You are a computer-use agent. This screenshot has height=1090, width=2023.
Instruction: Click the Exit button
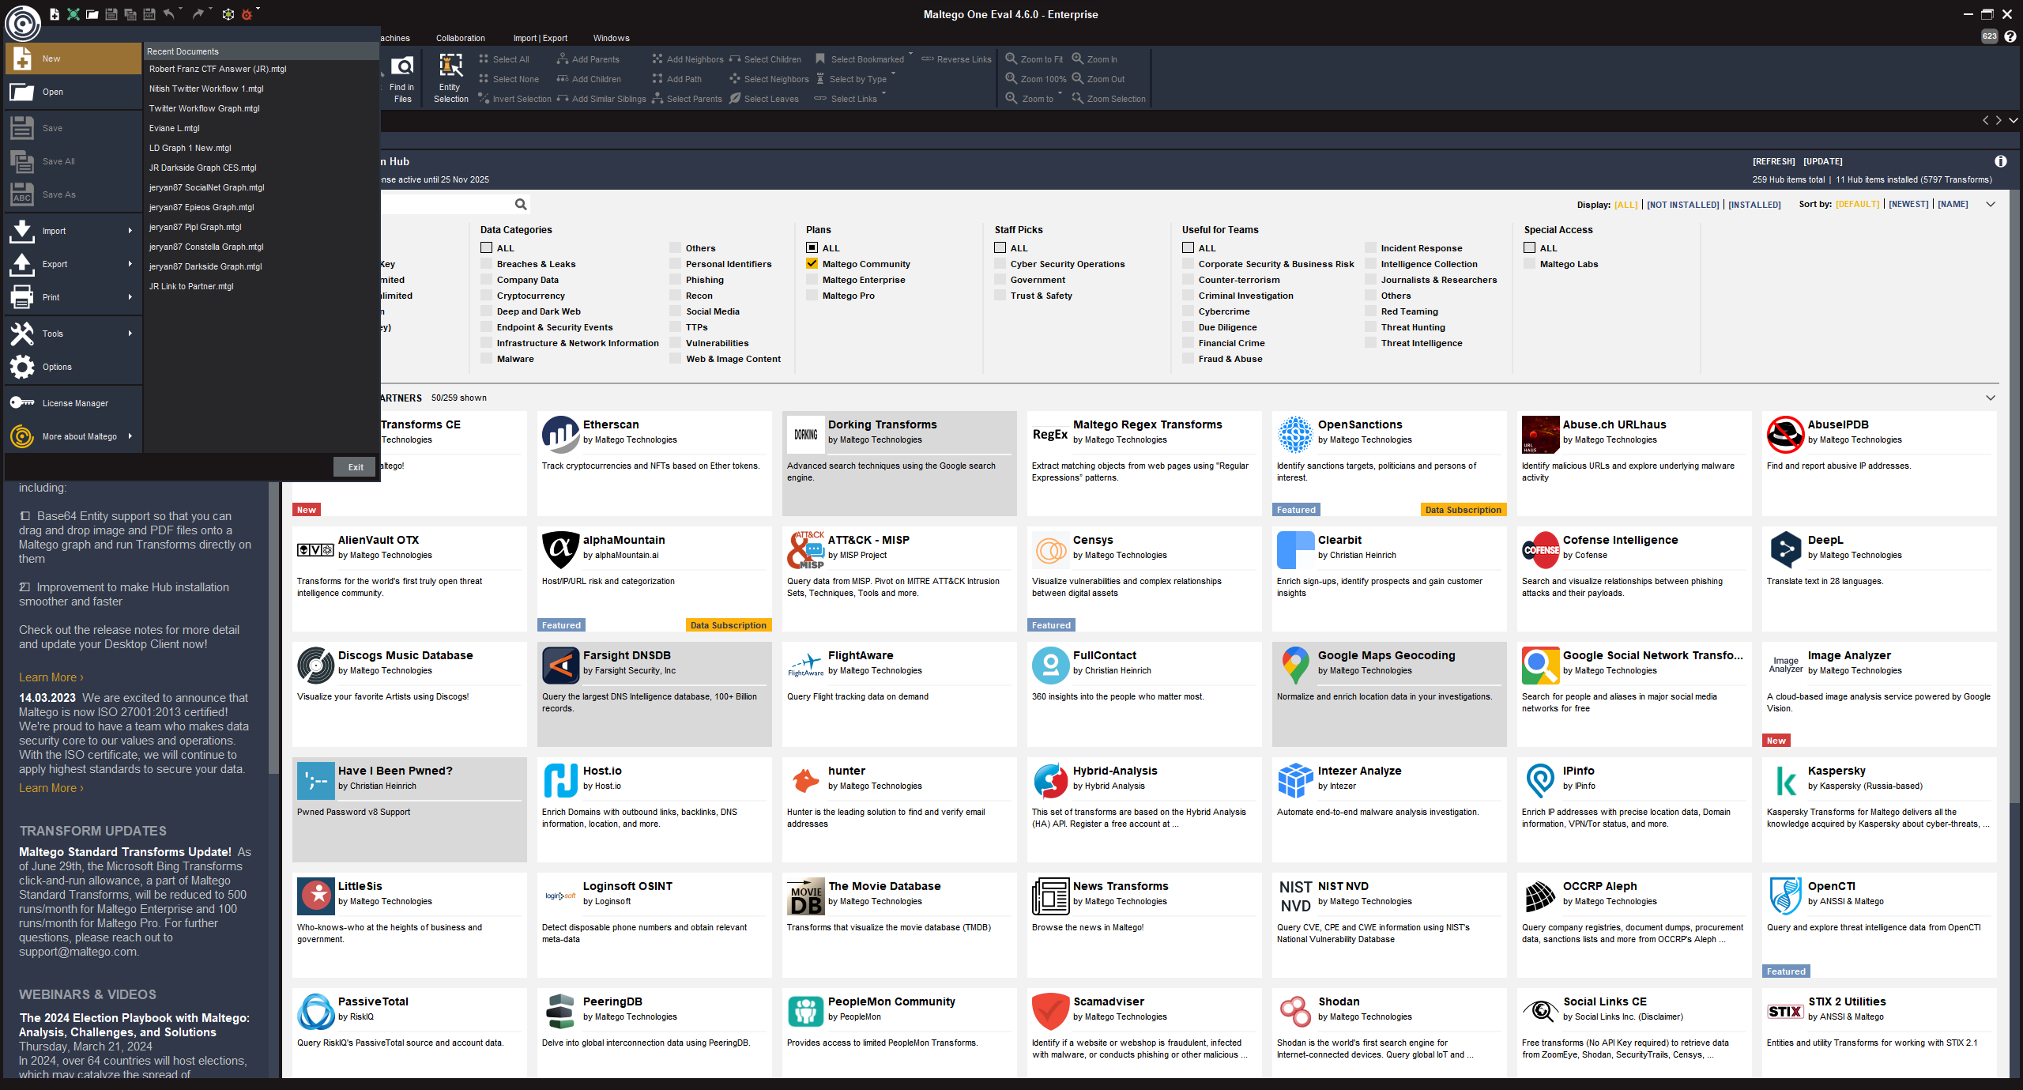[356, 467]
